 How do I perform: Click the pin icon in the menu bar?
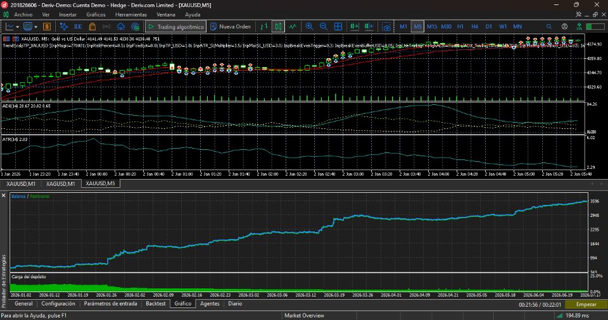tap(578, 15)
